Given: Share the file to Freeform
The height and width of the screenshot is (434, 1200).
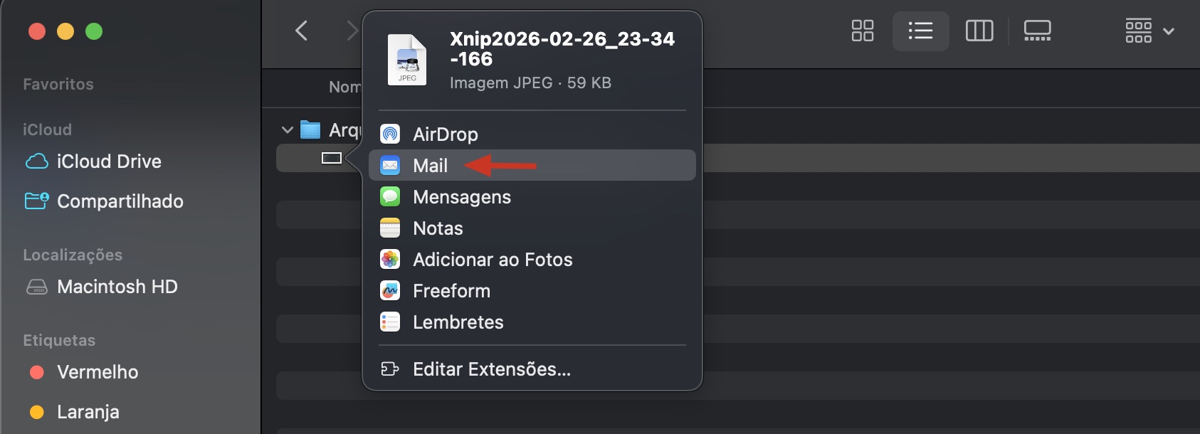Looking at the screenshot, I should (451, 290).
